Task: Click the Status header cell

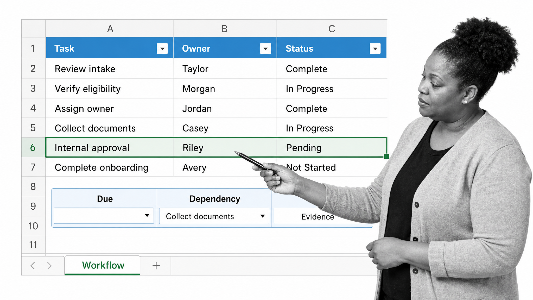Action: (x=332, y=48)
